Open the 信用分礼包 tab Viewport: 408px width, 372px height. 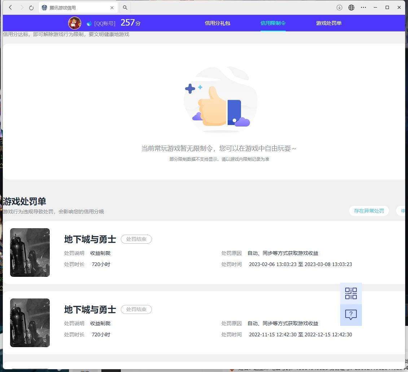[x=217, y=23]
